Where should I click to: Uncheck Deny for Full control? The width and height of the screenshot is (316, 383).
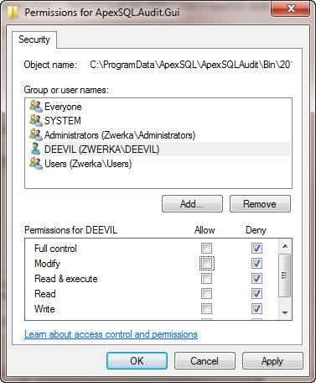click(256, 248)
